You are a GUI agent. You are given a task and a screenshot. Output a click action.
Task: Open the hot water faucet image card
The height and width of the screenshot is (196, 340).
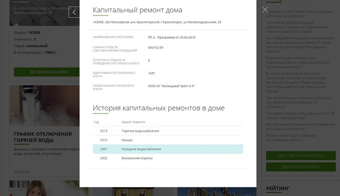click(45, 106)
